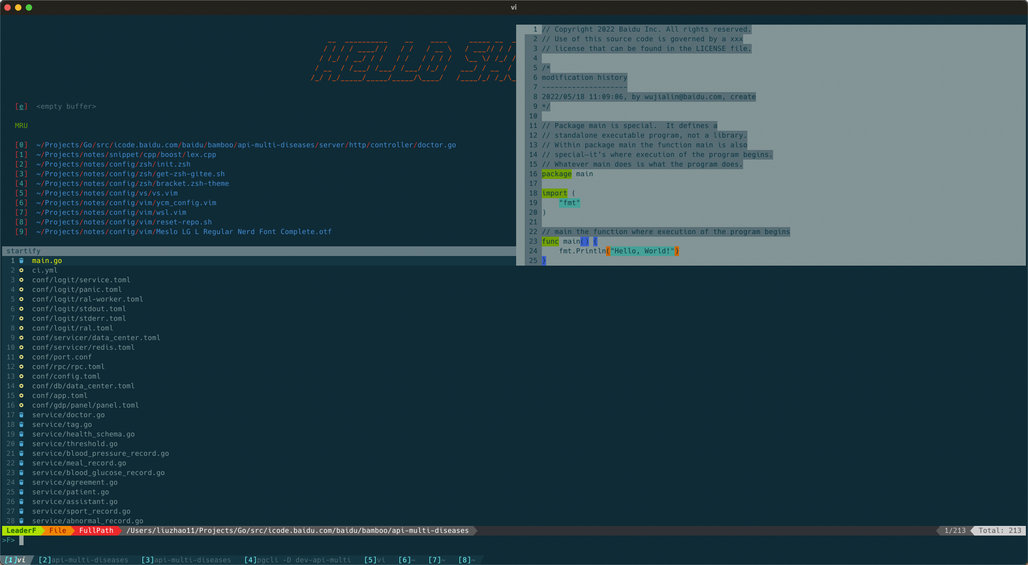Click the FullPath segment in the statusline

96,531
